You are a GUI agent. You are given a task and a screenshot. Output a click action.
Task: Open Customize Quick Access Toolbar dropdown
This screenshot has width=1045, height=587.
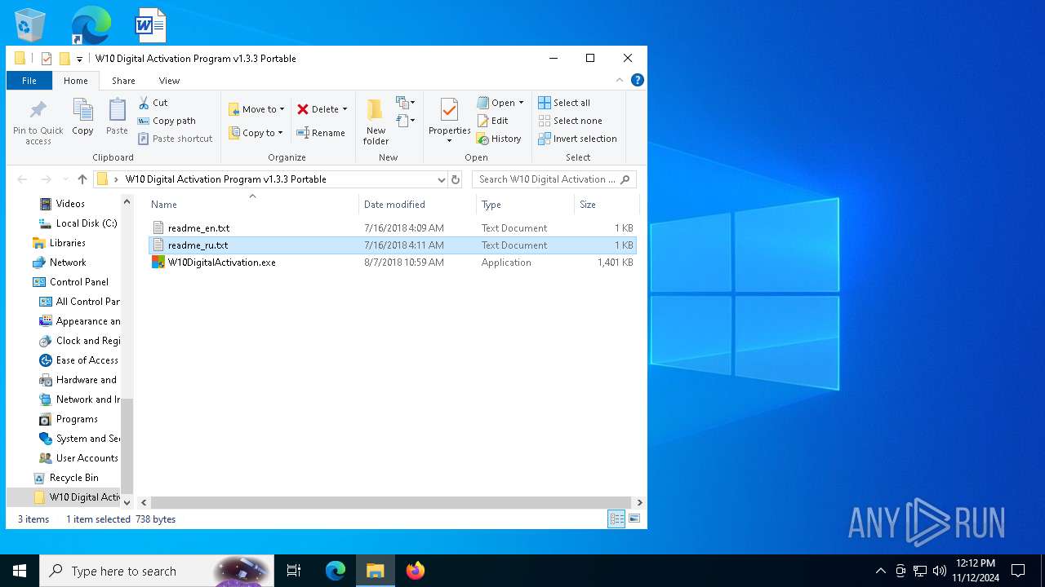pos(79,59)
